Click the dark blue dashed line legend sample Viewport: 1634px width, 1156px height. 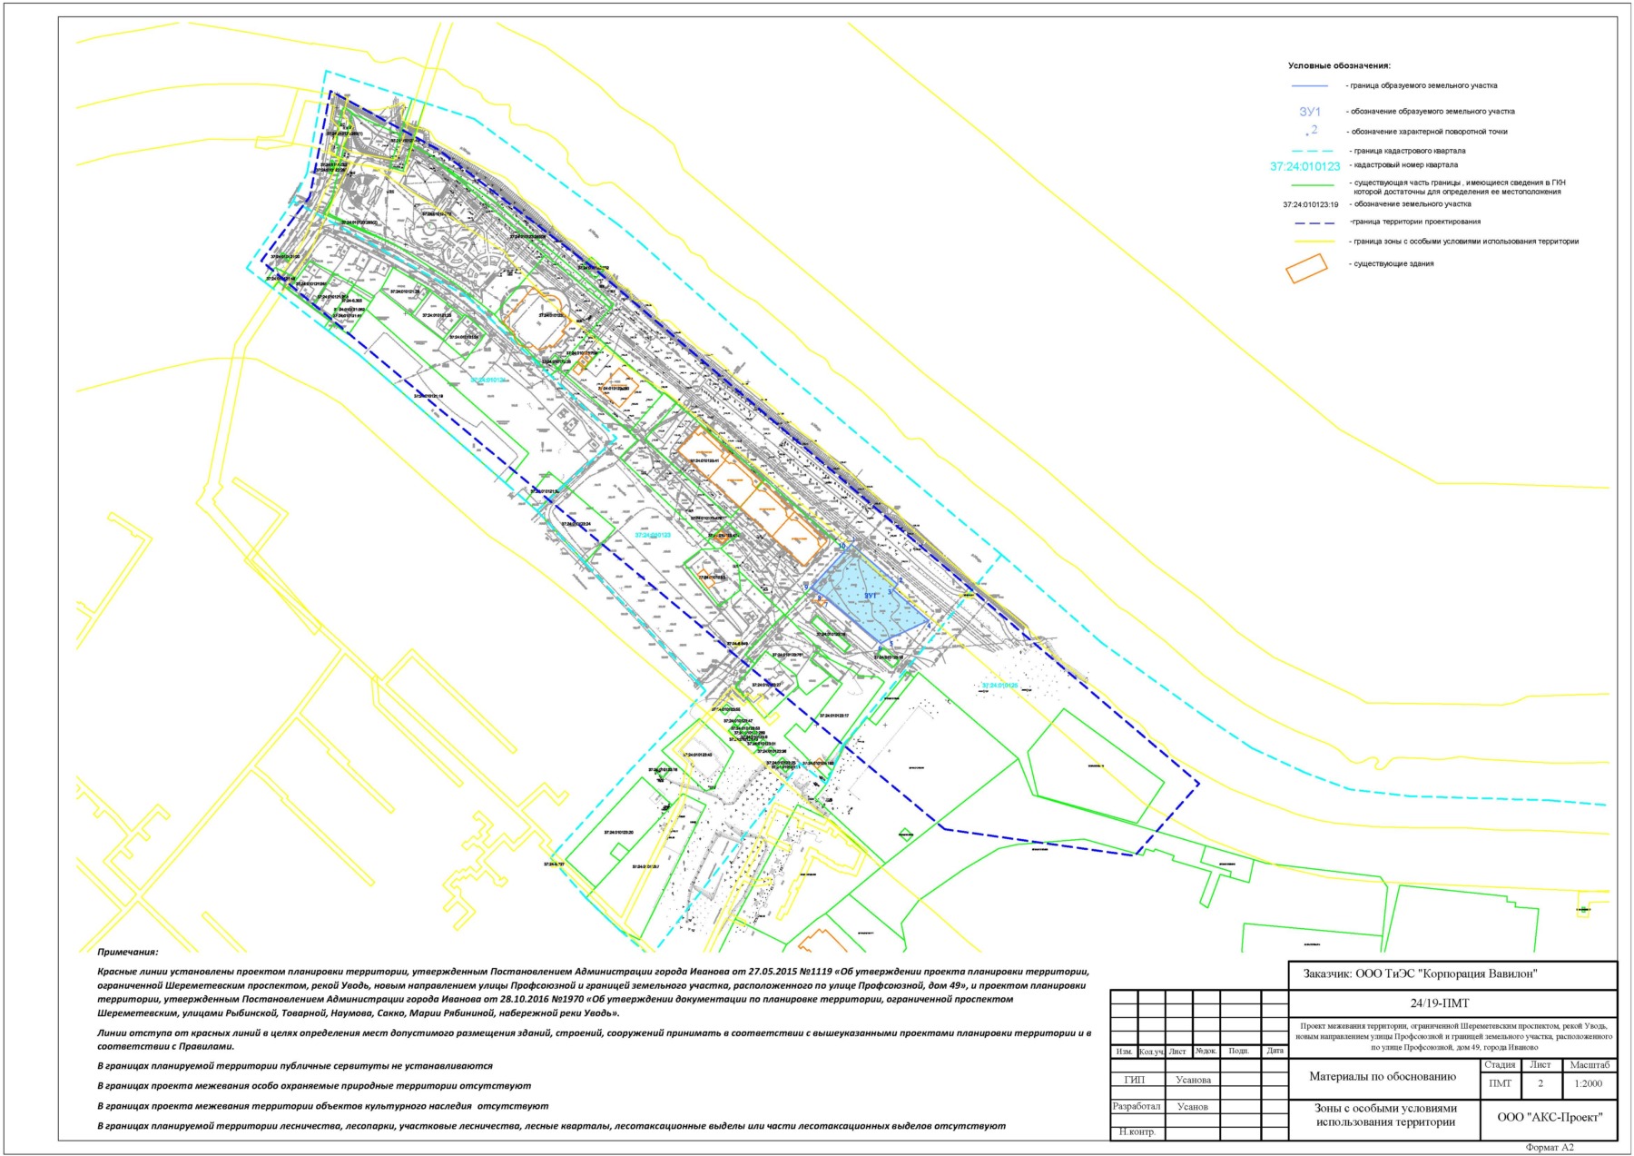[x=1309, y=222]
